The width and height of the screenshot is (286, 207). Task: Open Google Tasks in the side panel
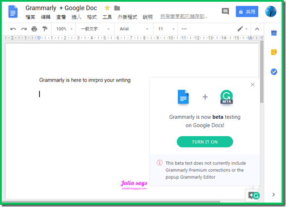pyautogui.click(x=274, y=72)
